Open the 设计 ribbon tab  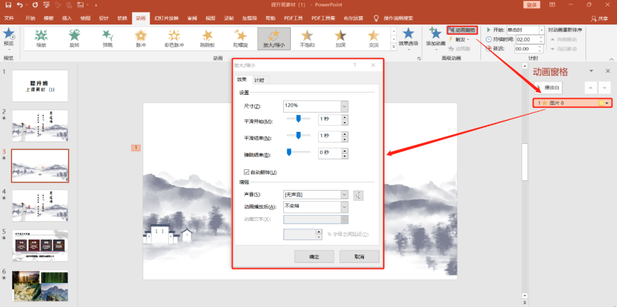tap(104, 18)
